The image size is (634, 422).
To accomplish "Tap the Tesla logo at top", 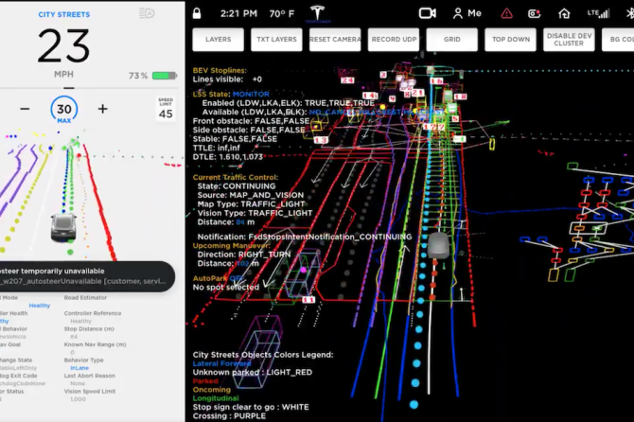I will coord(317,13).
